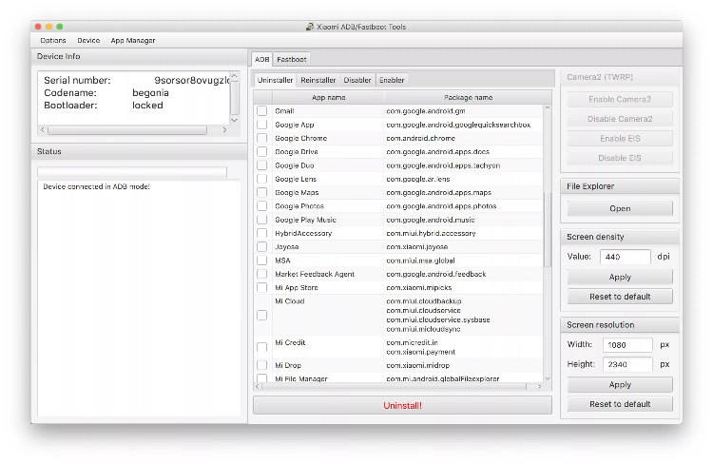Open the File Explorer
This screenshot has height=464, width=713.
(620, 208)
